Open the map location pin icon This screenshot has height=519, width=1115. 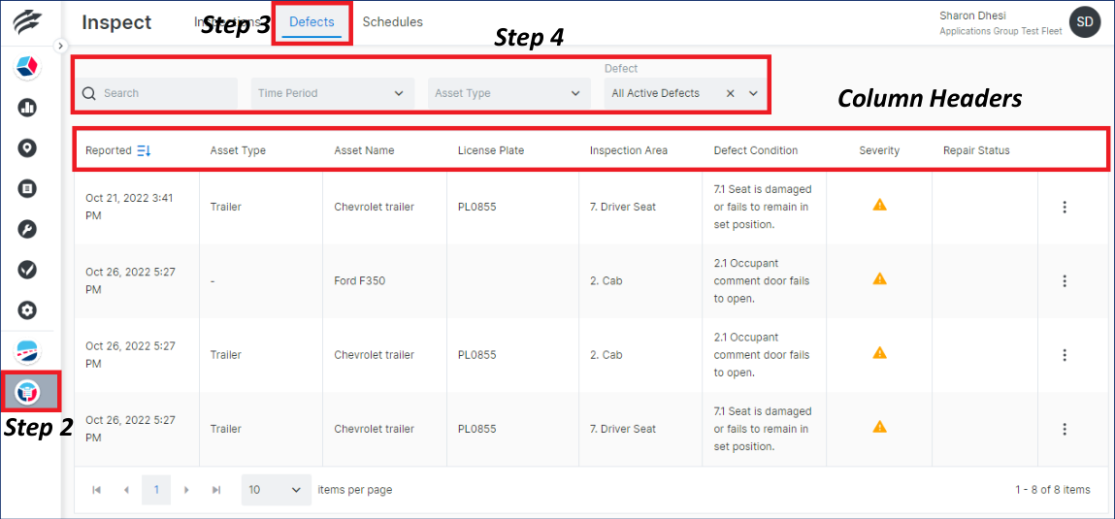[27, 148]
